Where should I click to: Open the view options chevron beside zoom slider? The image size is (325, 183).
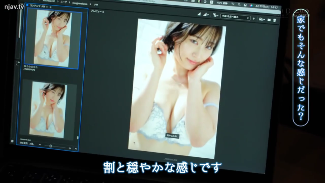pos(76,148)
